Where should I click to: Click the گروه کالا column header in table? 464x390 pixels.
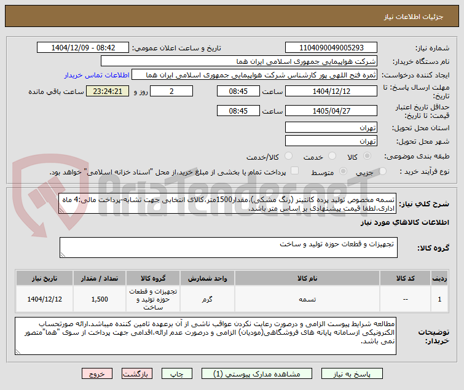[x=153, y=278]
